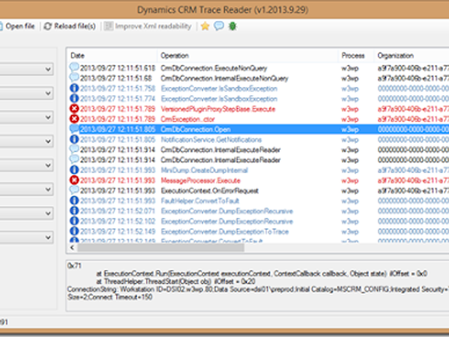This screenshot has width=449, height=337.
Task: Click error icon of CrmException..ctor row
Action: tap(74, 119)
